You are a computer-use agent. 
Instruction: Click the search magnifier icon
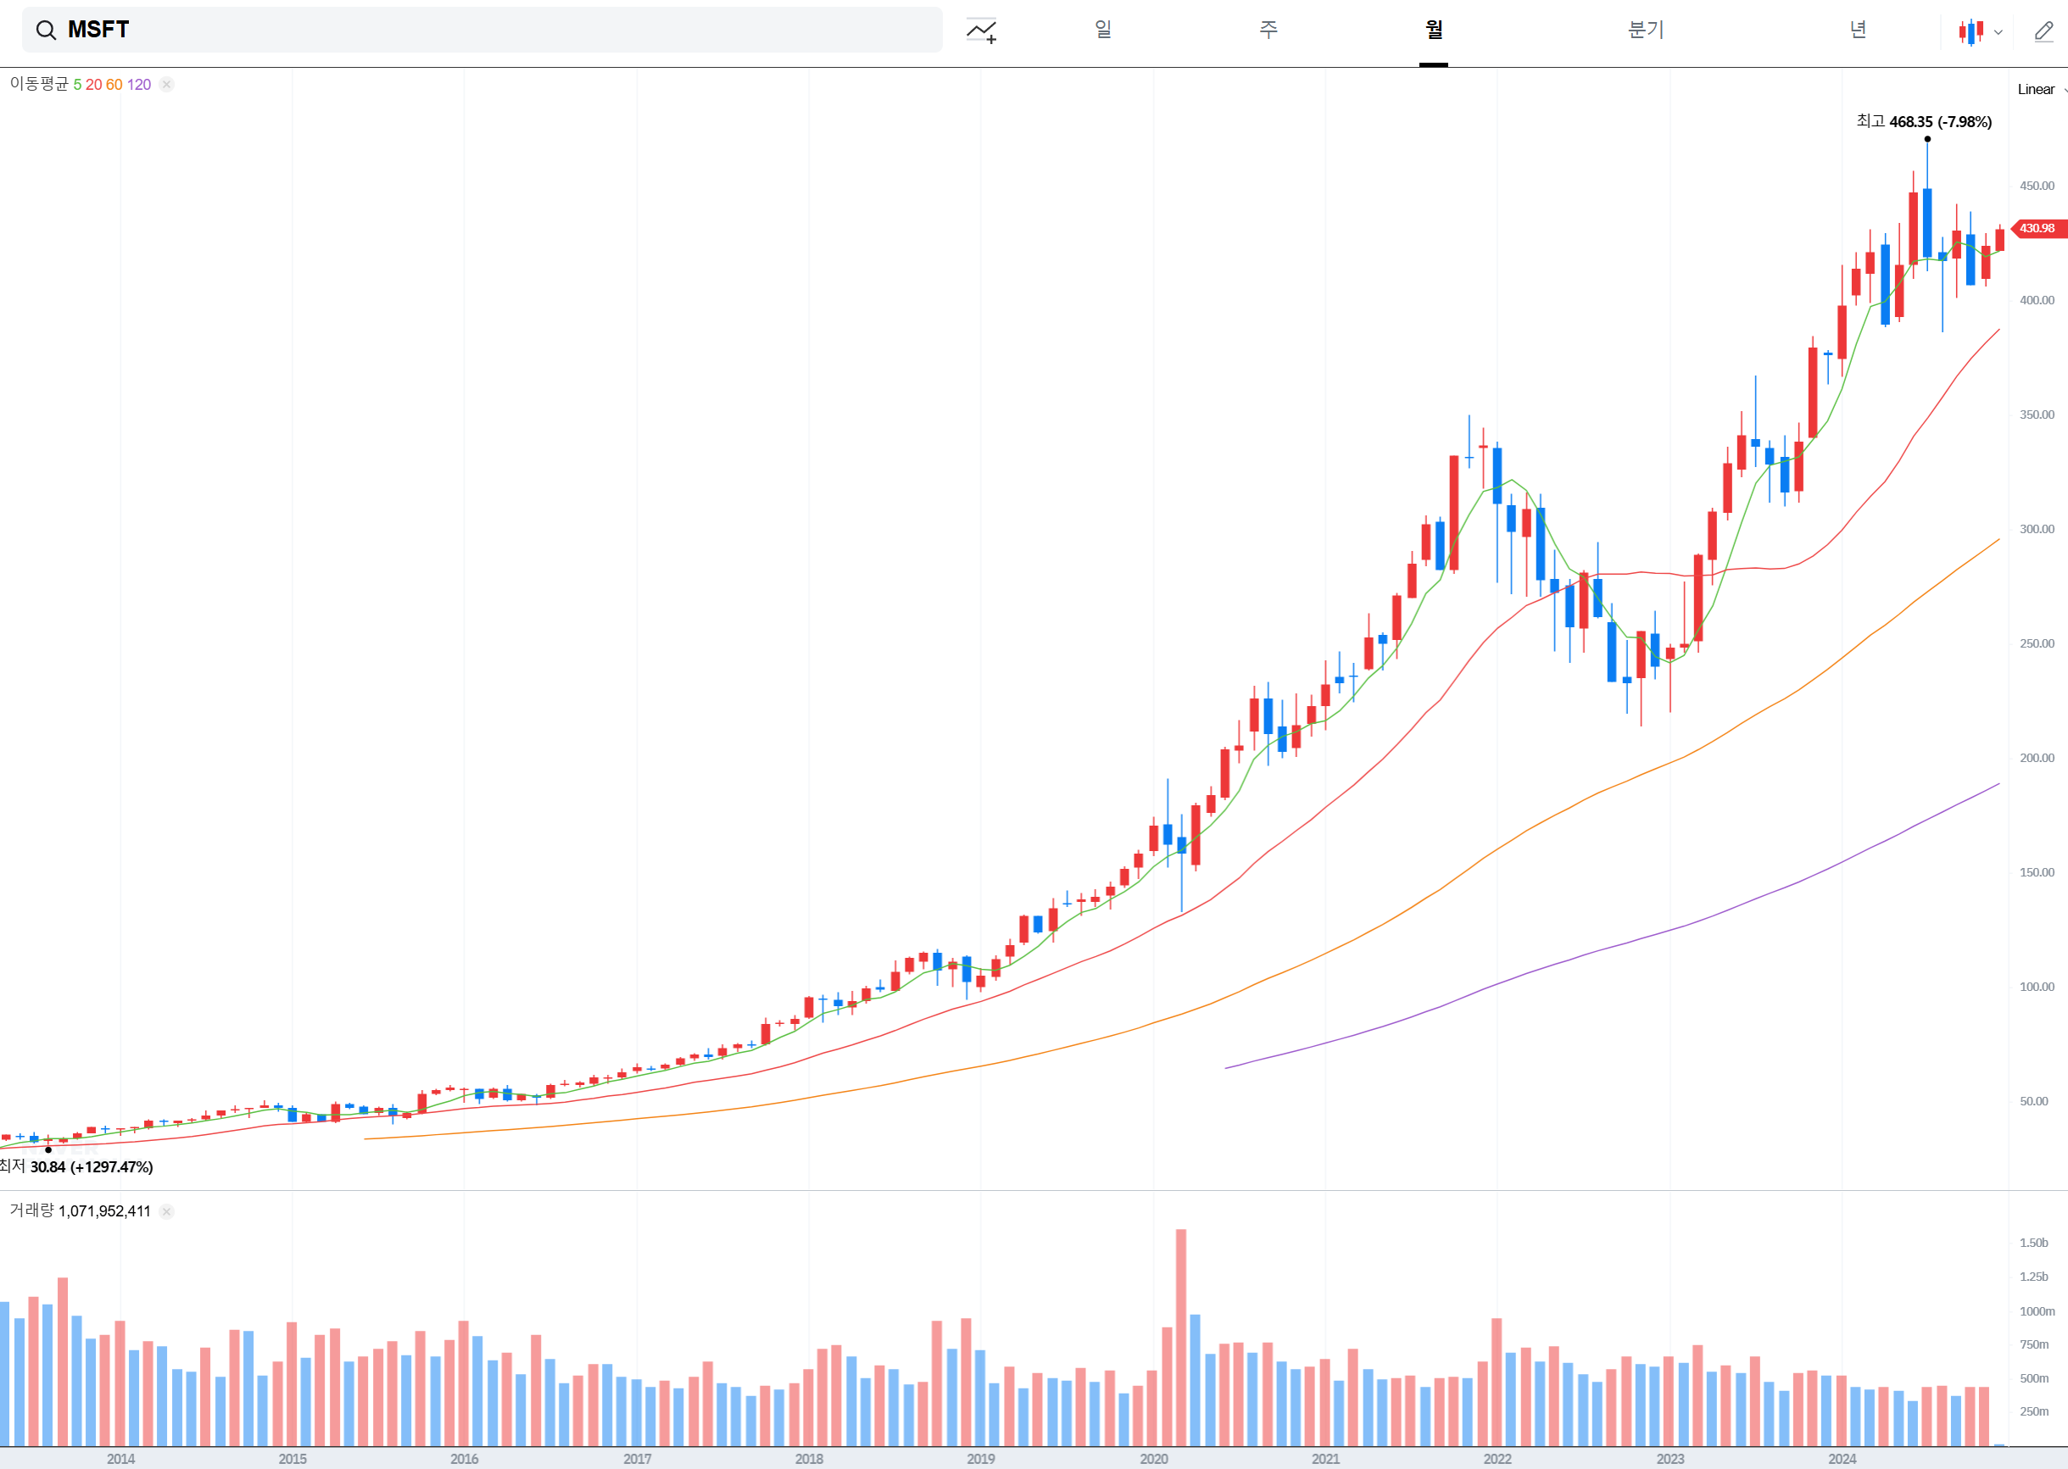point(45,31)
